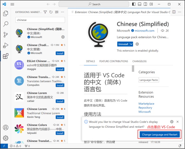
Task: Clear extensions search results icon
Action: pyautogui.click(x=57, y=12)
